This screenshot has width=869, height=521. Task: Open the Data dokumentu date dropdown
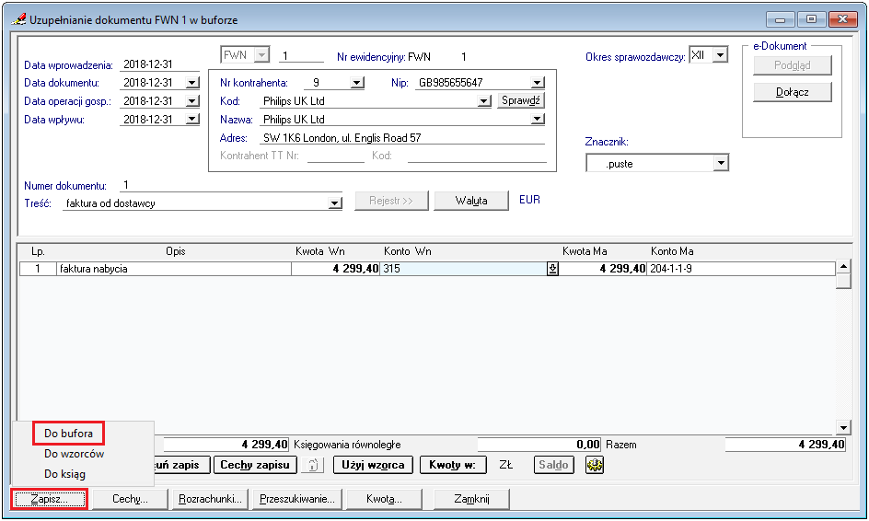(191, 83)
